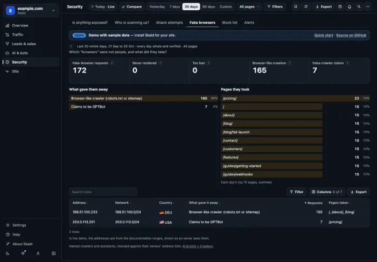Click the info icon before Last 30 whole days
The width and height of the screenshot is (377, 262).
click(x=71, y=46)
